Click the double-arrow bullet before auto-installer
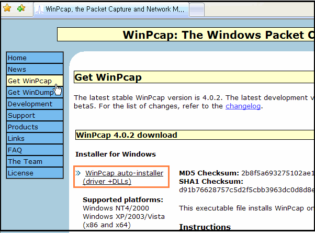315x233 pixels. click(78, 173)
